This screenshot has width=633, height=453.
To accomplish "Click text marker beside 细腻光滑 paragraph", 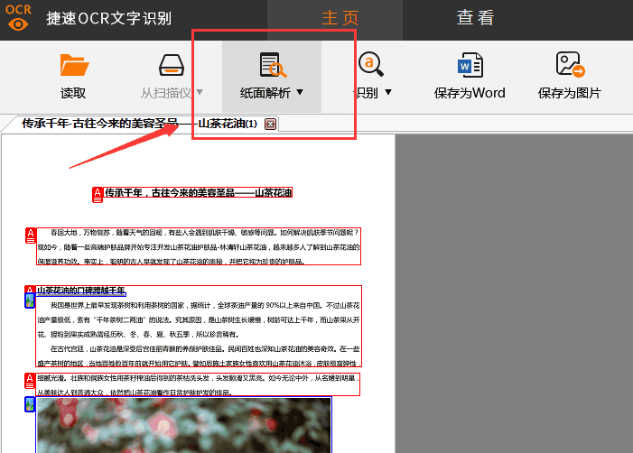I will coord(30,381).
